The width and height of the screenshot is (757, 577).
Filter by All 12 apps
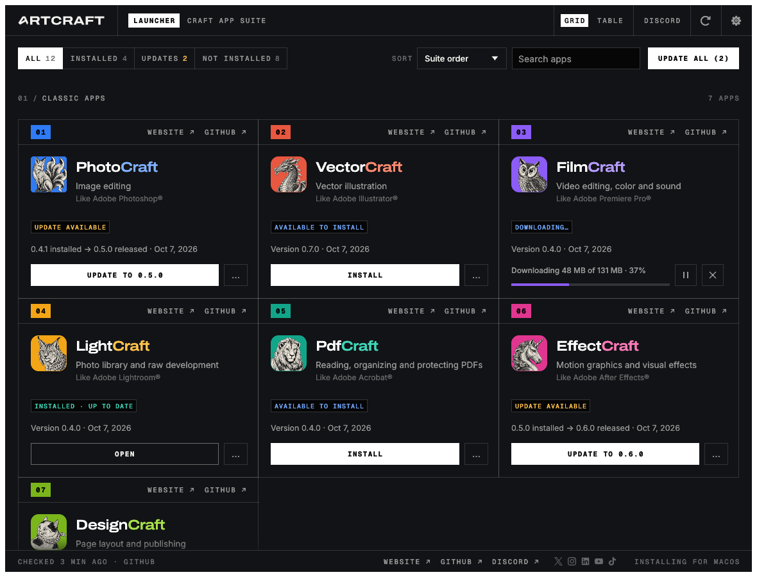click(40, 58)
